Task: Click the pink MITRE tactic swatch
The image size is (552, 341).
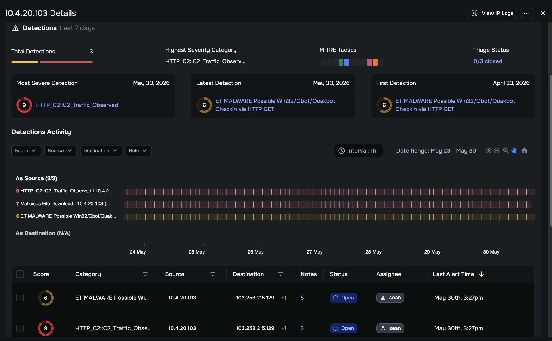Action: pos(369,62)
